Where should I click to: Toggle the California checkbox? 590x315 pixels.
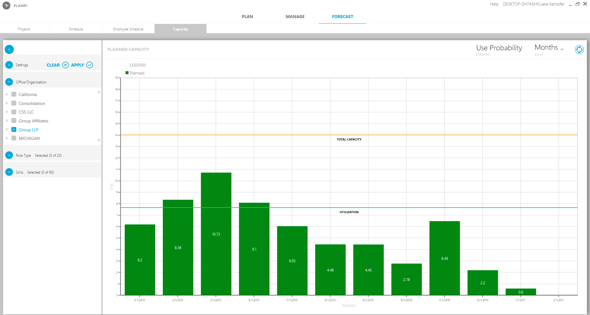(x=14, y=94)
